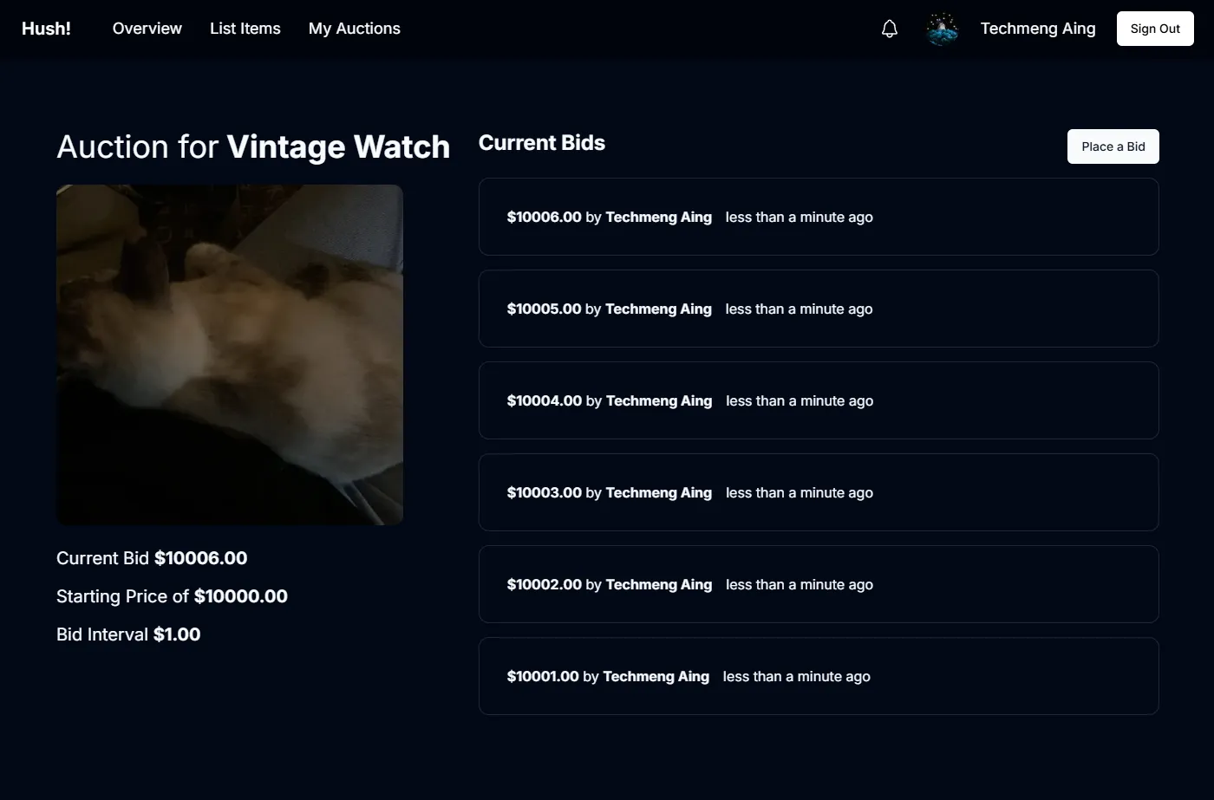Click the Current Bid $10006.00 text
This screenshot has width=1214, height=800.
(x=152, y=558)
